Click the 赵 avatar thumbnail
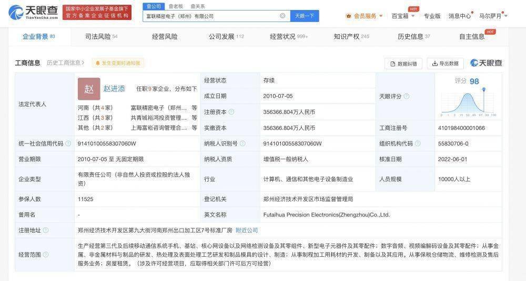This screenshot has width=526, height=281. [x=89, y=89]
